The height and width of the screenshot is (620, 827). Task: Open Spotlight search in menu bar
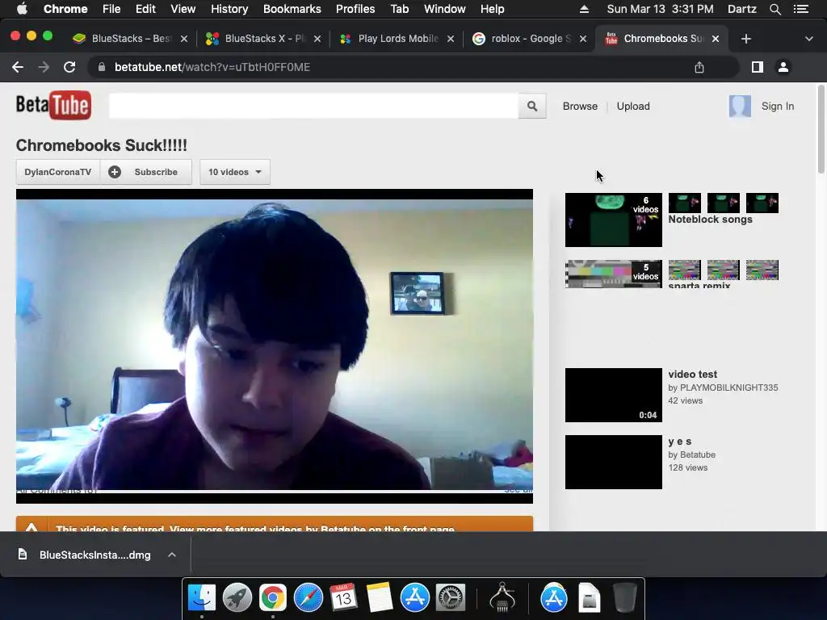point(775,9)
